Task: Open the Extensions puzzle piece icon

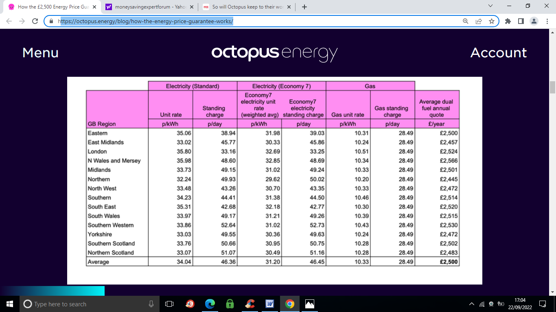Action: click(x=508, y=21)
